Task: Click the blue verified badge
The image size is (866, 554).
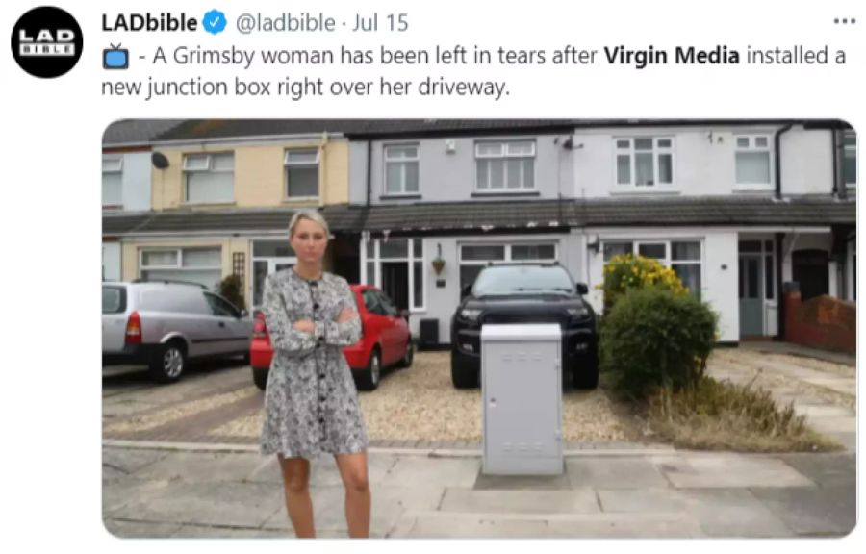Action: pyautogui.click(x=215, y=23)
